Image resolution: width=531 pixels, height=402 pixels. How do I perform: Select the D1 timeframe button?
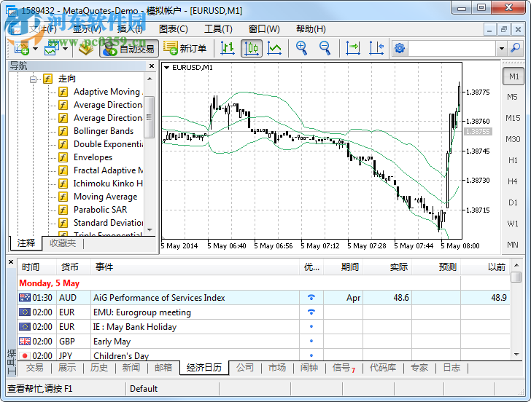point(513,202)
